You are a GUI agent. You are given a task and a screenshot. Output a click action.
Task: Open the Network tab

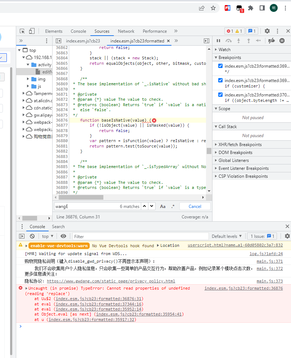click(x=126, y=31)
